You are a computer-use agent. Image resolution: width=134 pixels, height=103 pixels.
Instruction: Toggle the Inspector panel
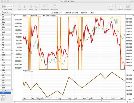[x=128, y=6]
